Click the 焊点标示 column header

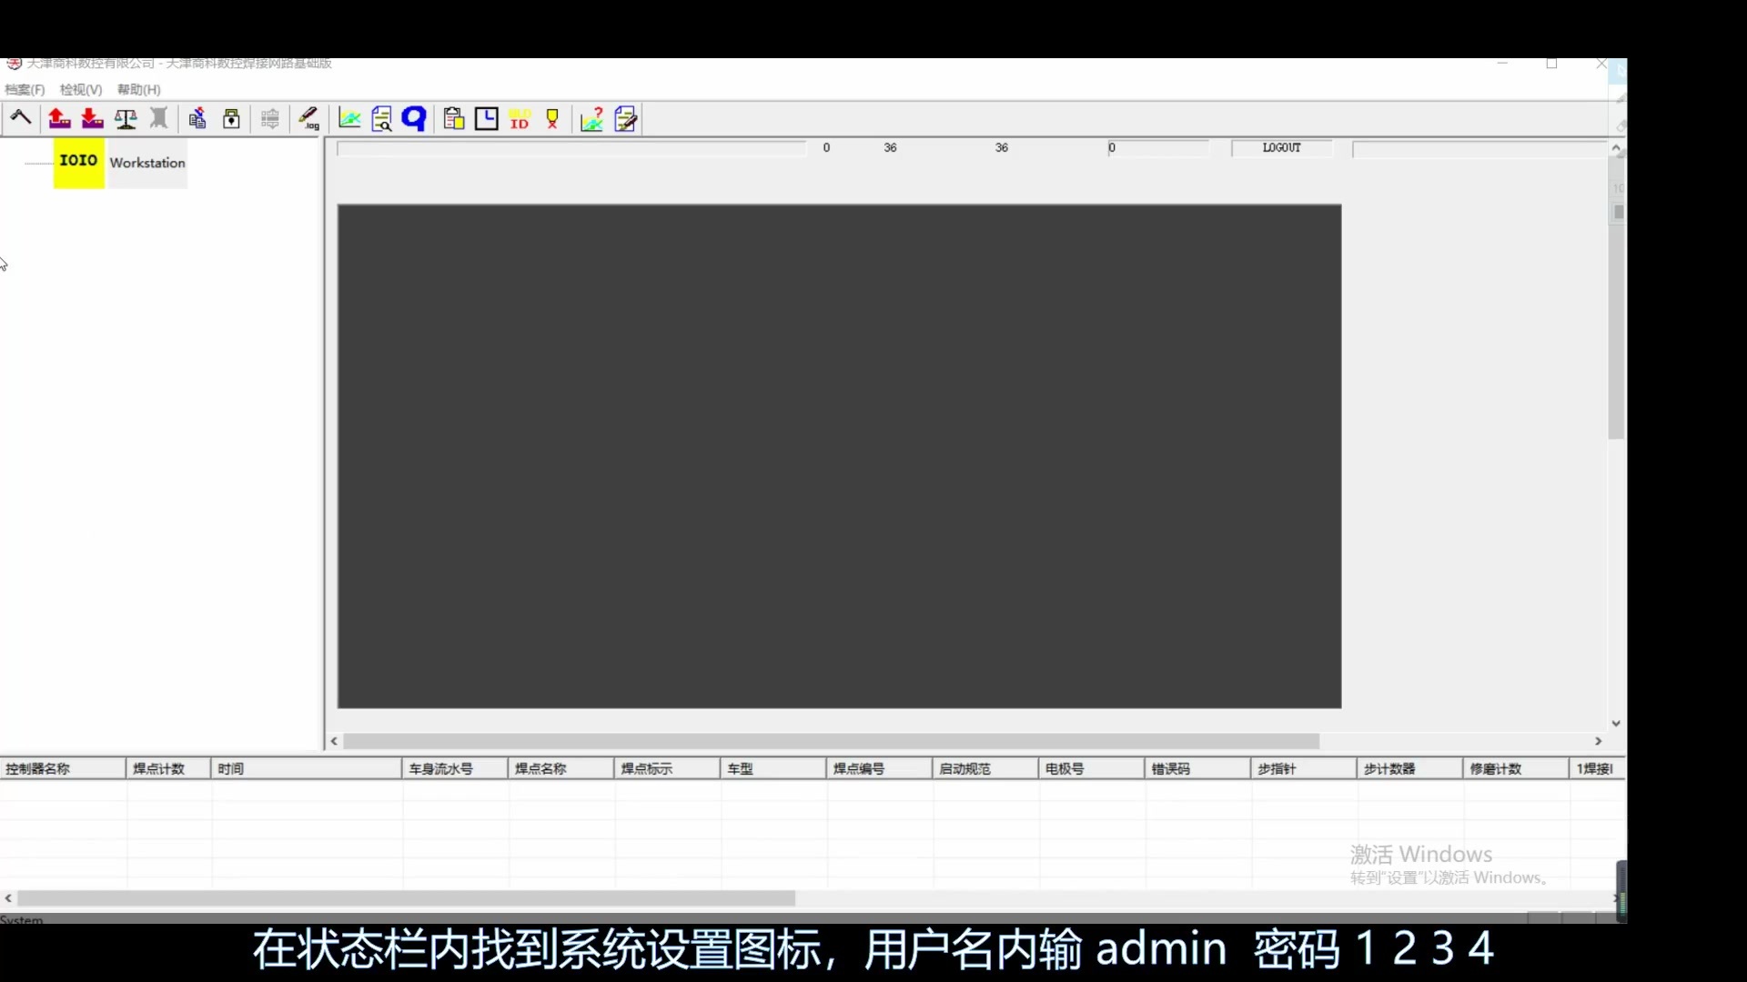[x=667, y=768]
